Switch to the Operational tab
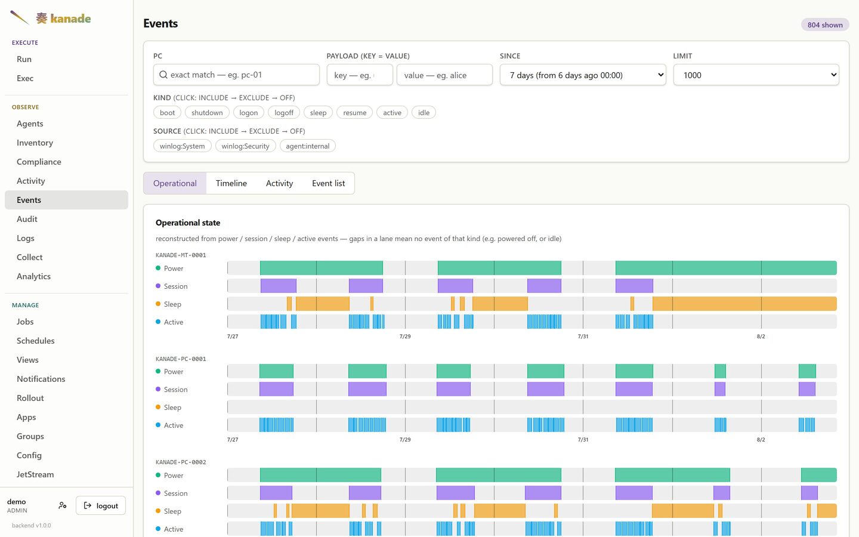Image resolution: width=859 pixels, height=537 pixels. pos(175,183)
